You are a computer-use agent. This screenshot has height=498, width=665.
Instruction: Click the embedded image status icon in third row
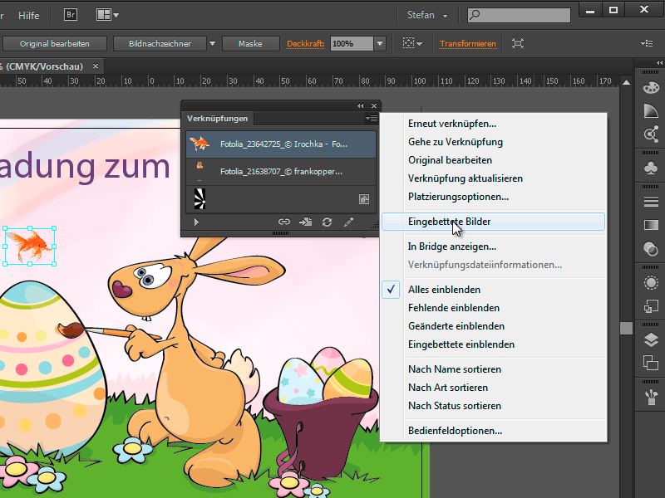364,199
